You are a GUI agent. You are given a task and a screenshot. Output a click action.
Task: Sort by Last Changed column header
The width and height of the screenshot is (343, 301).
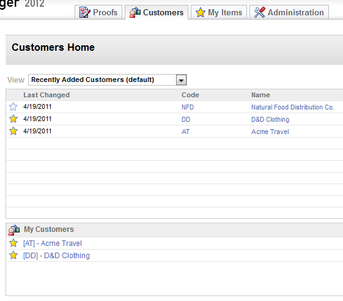(x=46, y=95)
